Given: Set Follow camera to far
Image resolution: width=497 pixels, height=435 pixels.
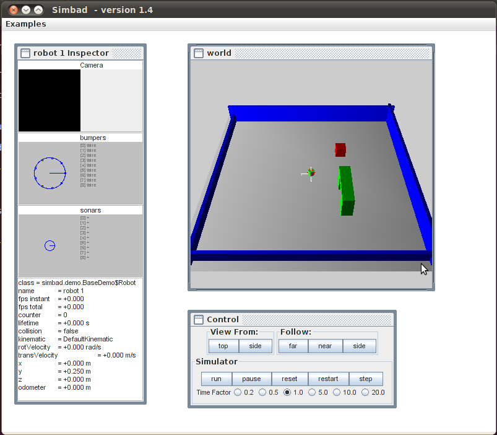Looking at the screenshot, I should click(x=293, y=346).
